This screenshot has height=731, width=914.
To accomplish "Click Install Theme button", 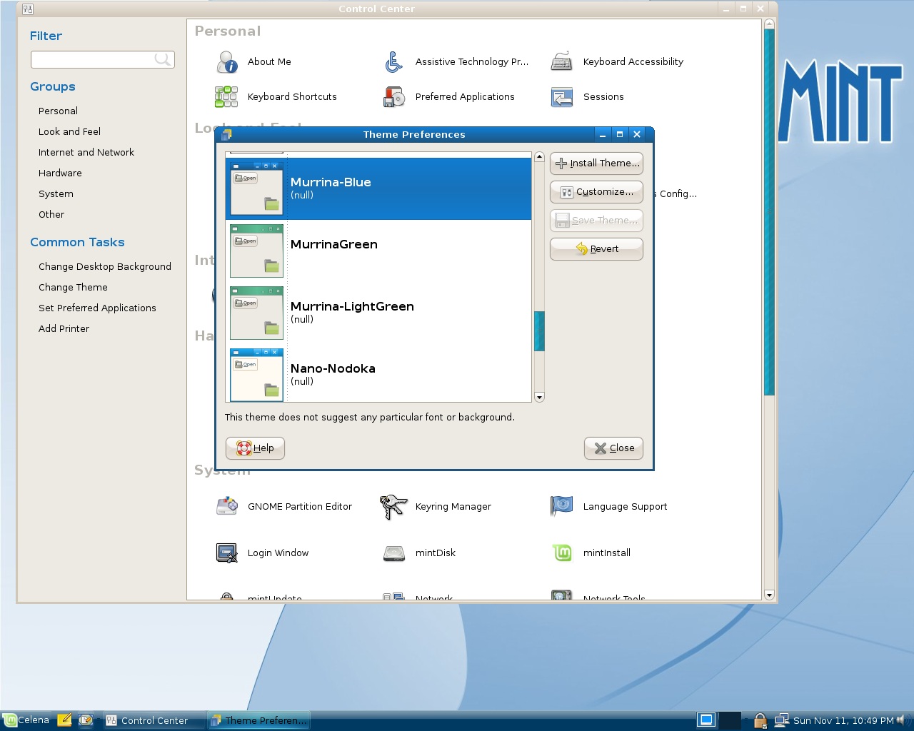I will point(596,163).
